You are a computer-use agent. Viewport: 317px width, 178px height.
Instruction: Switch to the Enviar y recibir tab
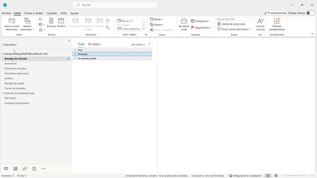coord(34,13)
